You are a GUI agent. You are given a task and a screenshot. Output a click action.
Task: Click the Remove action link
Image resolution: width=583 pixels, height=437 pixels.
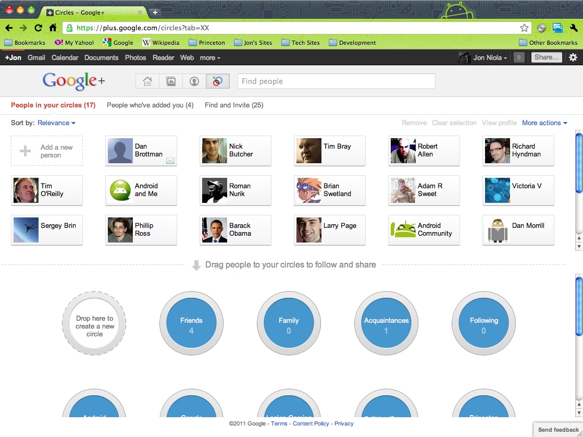(414, 123)
